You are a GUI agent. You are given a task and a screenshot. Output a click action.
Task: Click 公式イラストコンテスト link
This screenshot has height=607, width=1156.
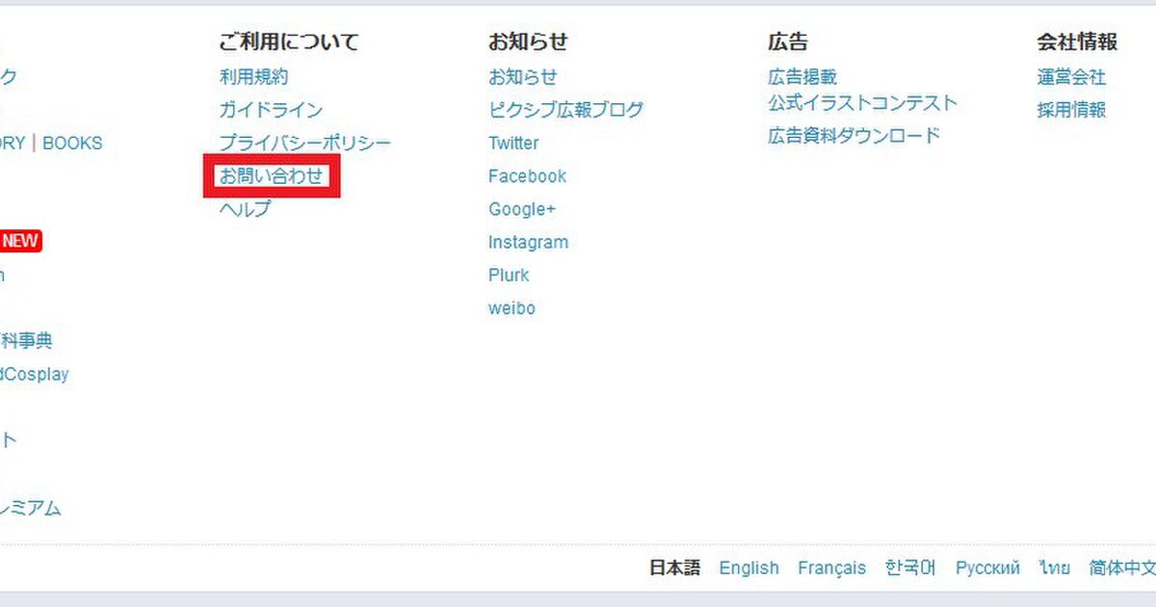(862, 103)
